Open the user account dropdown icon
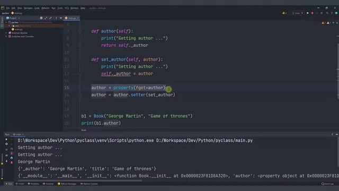 point(284,13)
